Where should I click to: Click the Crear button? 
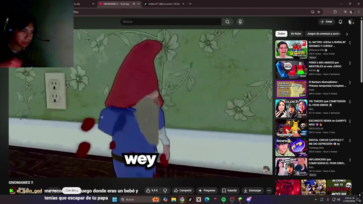tap(326, 22)
